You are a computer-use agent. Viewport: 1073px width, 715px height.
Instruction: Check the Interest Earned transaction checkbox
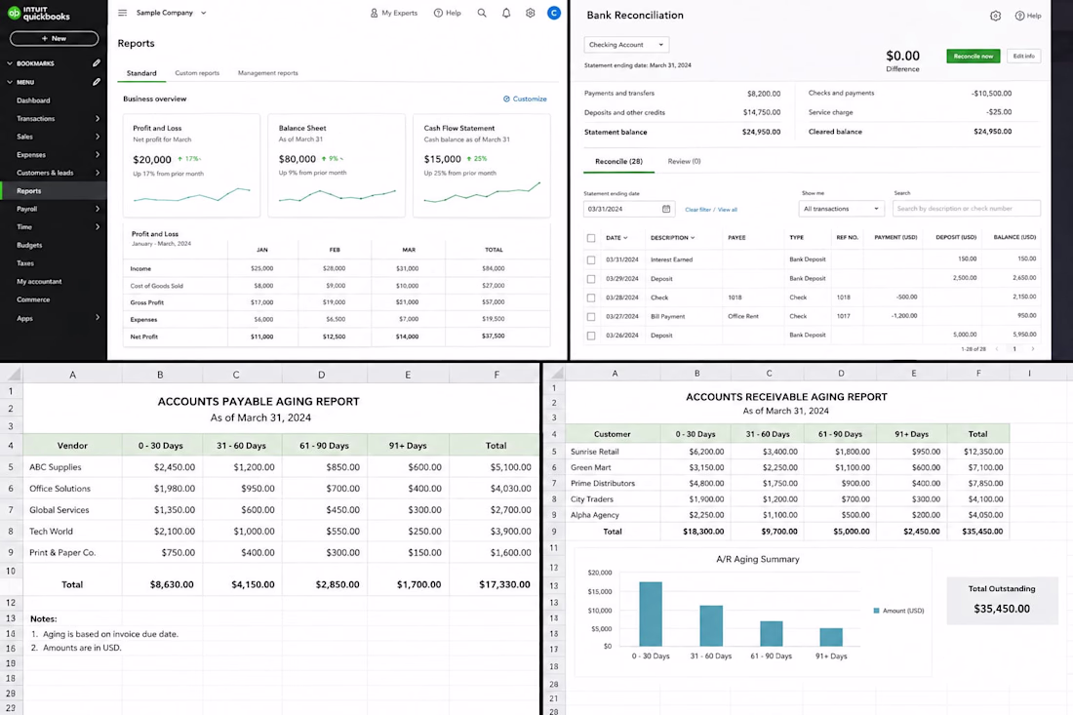tap(591, 260)
